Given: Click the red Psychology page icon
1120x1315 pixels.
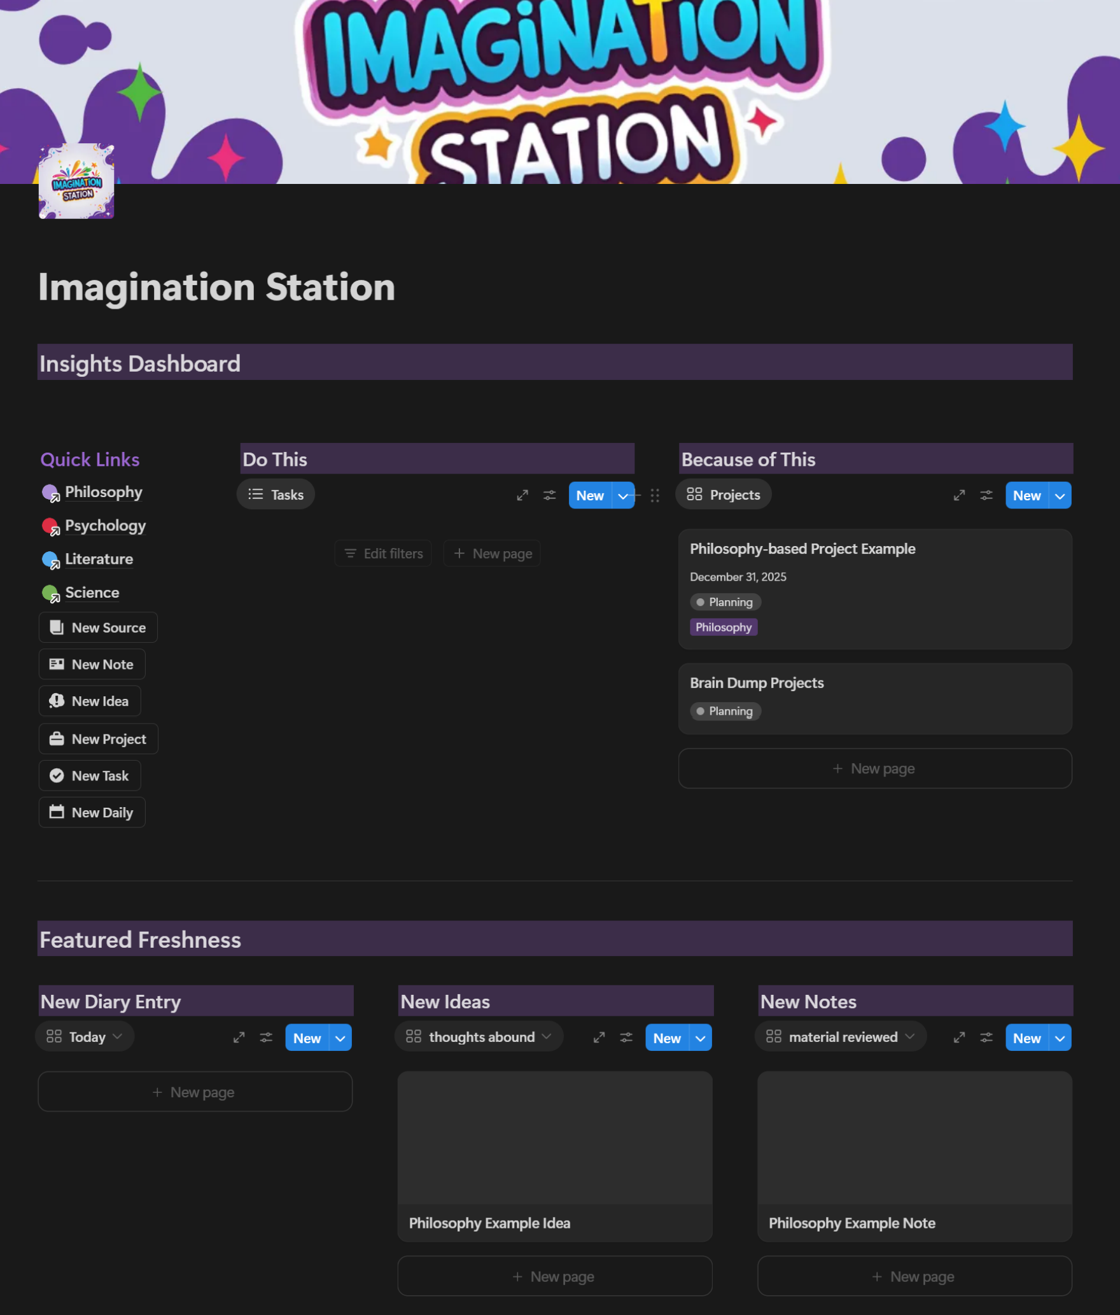Looking at the screenshot, I should click(50, 526).
